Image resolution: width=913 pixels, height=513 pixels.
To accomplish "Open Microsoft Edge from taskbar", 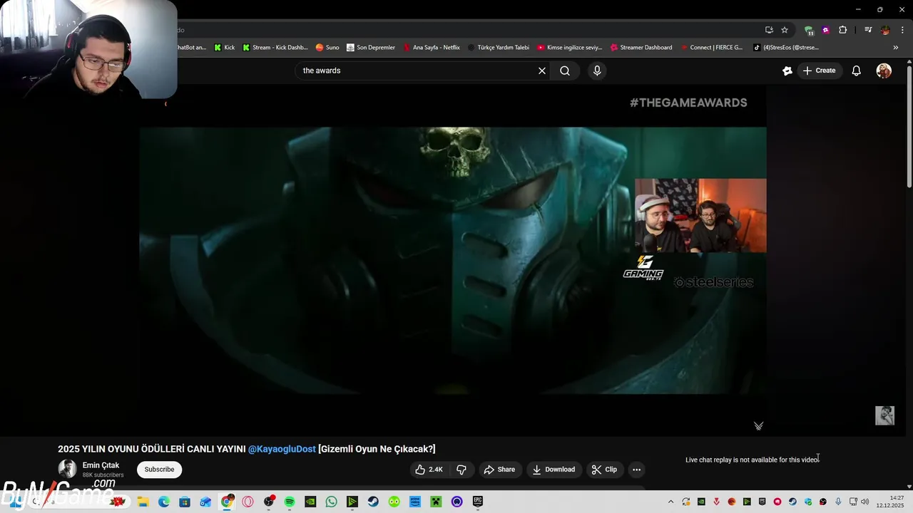I will [x=164, y=502].
